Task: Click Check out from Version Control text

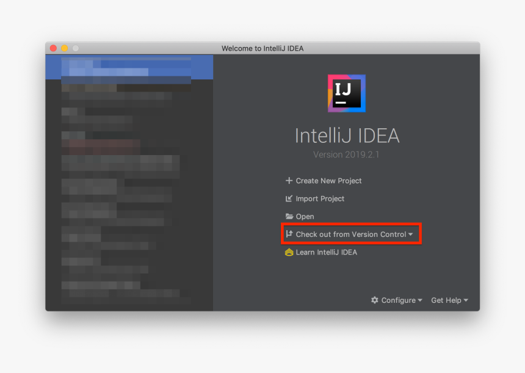Action: [x=350, y=234]
